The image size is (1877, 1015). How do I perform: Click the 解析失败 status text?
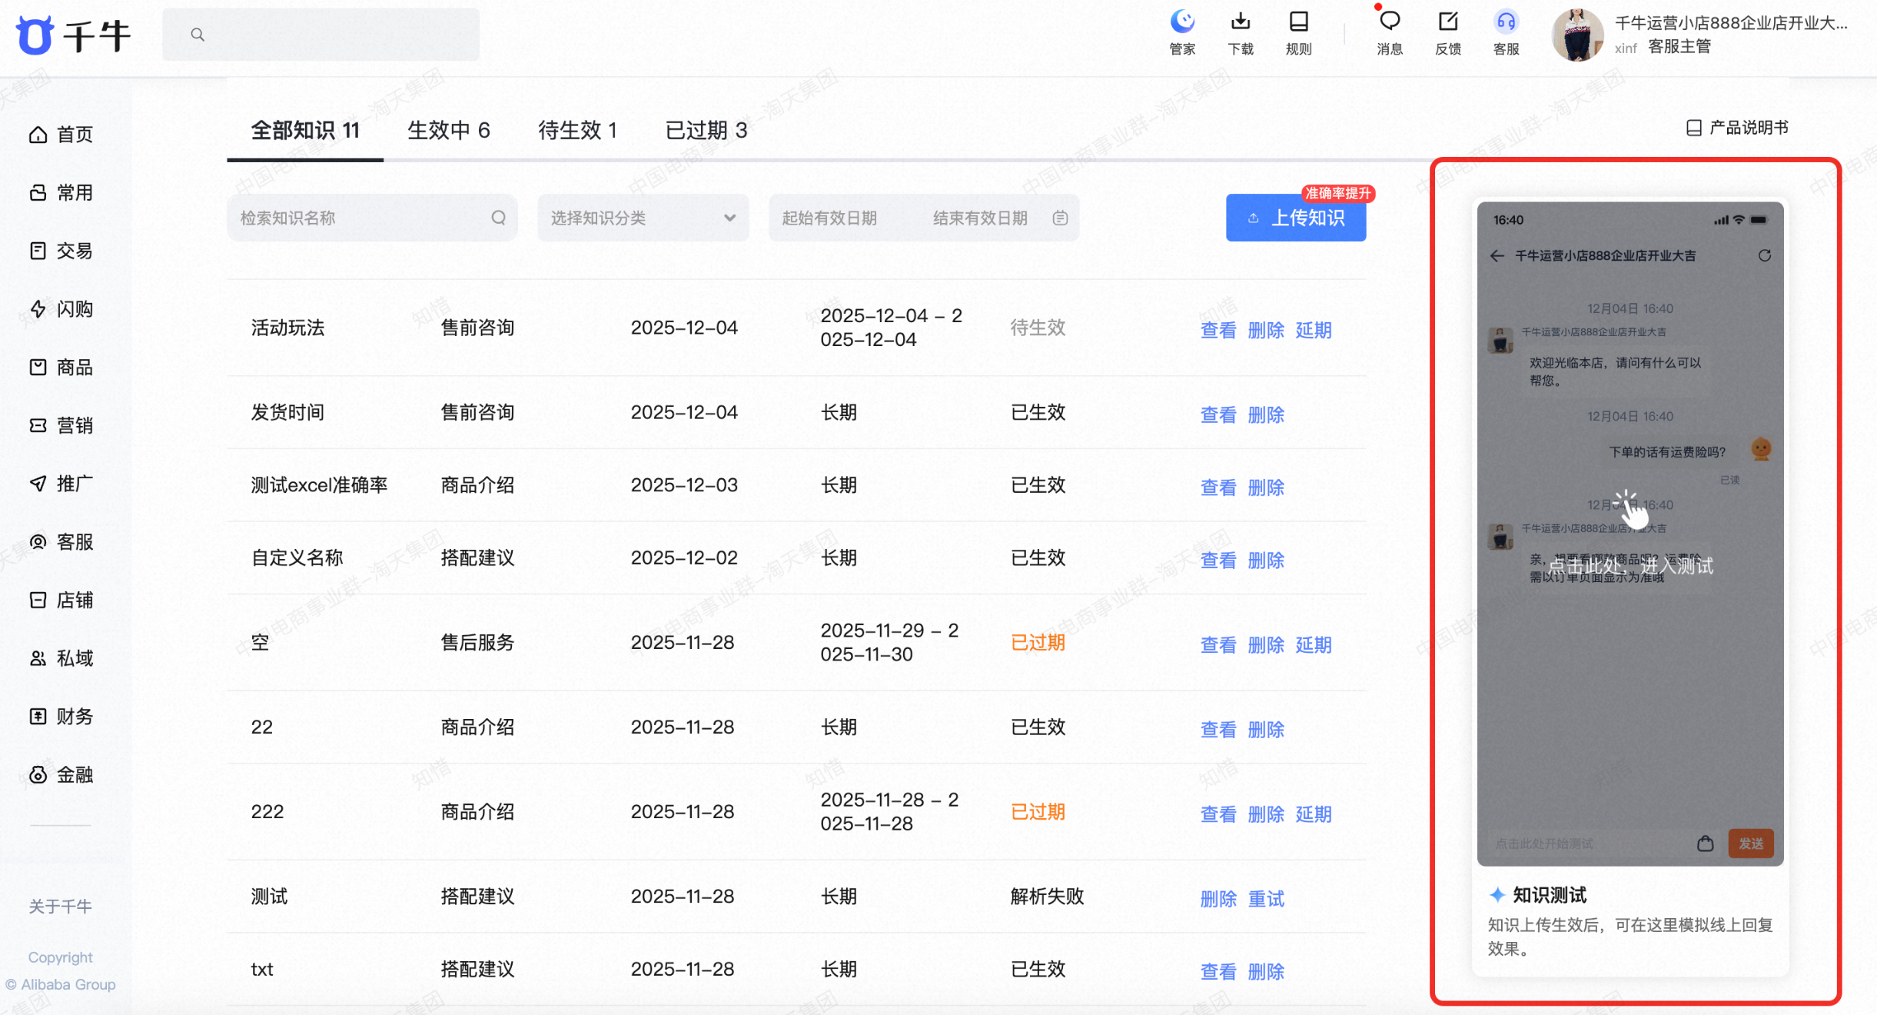coord(1047,896)
